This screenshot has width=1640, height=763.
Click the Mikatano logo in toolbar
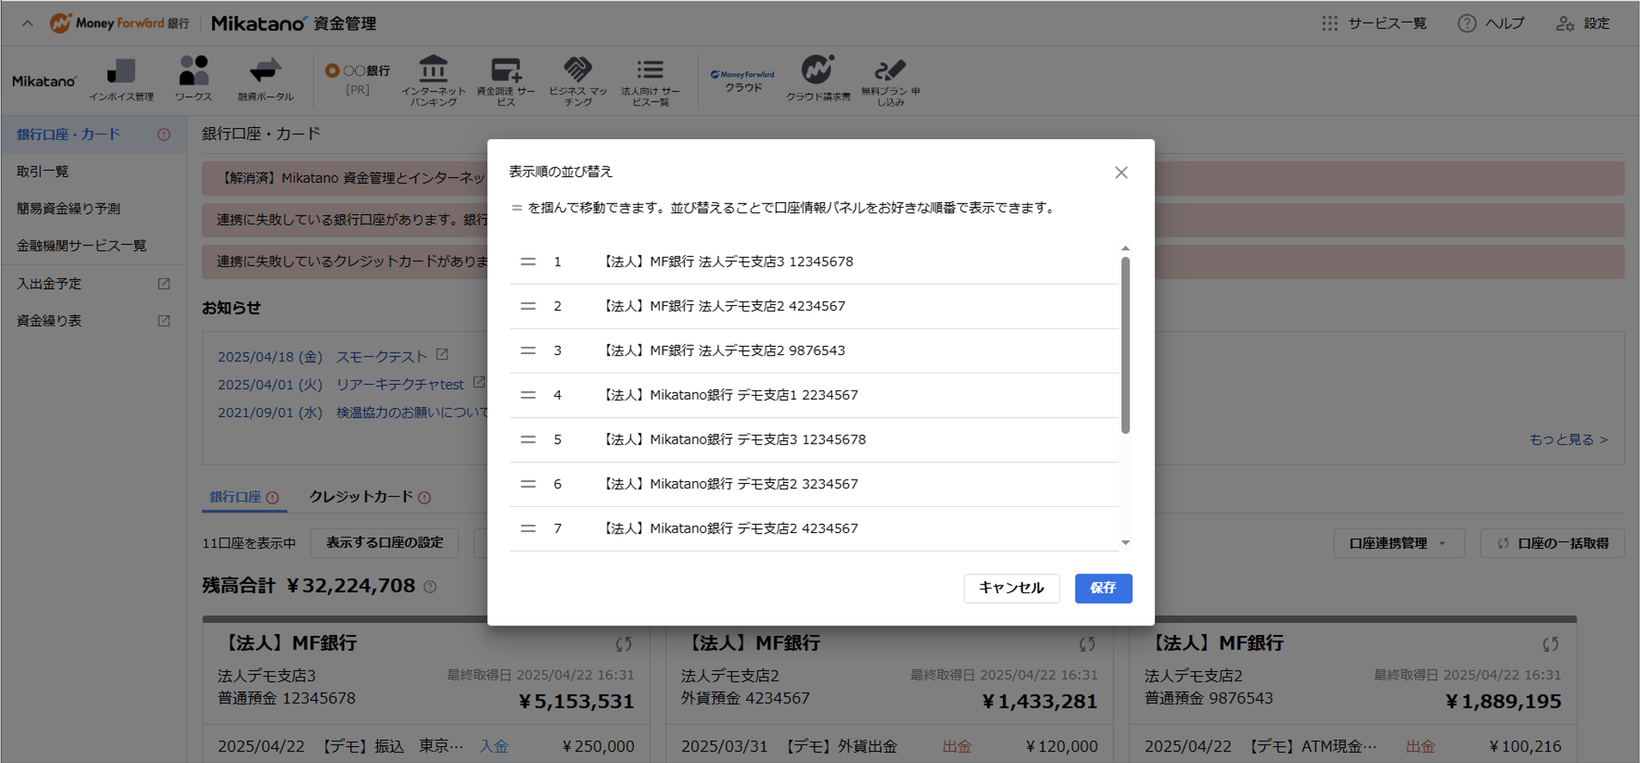(44, 81)
